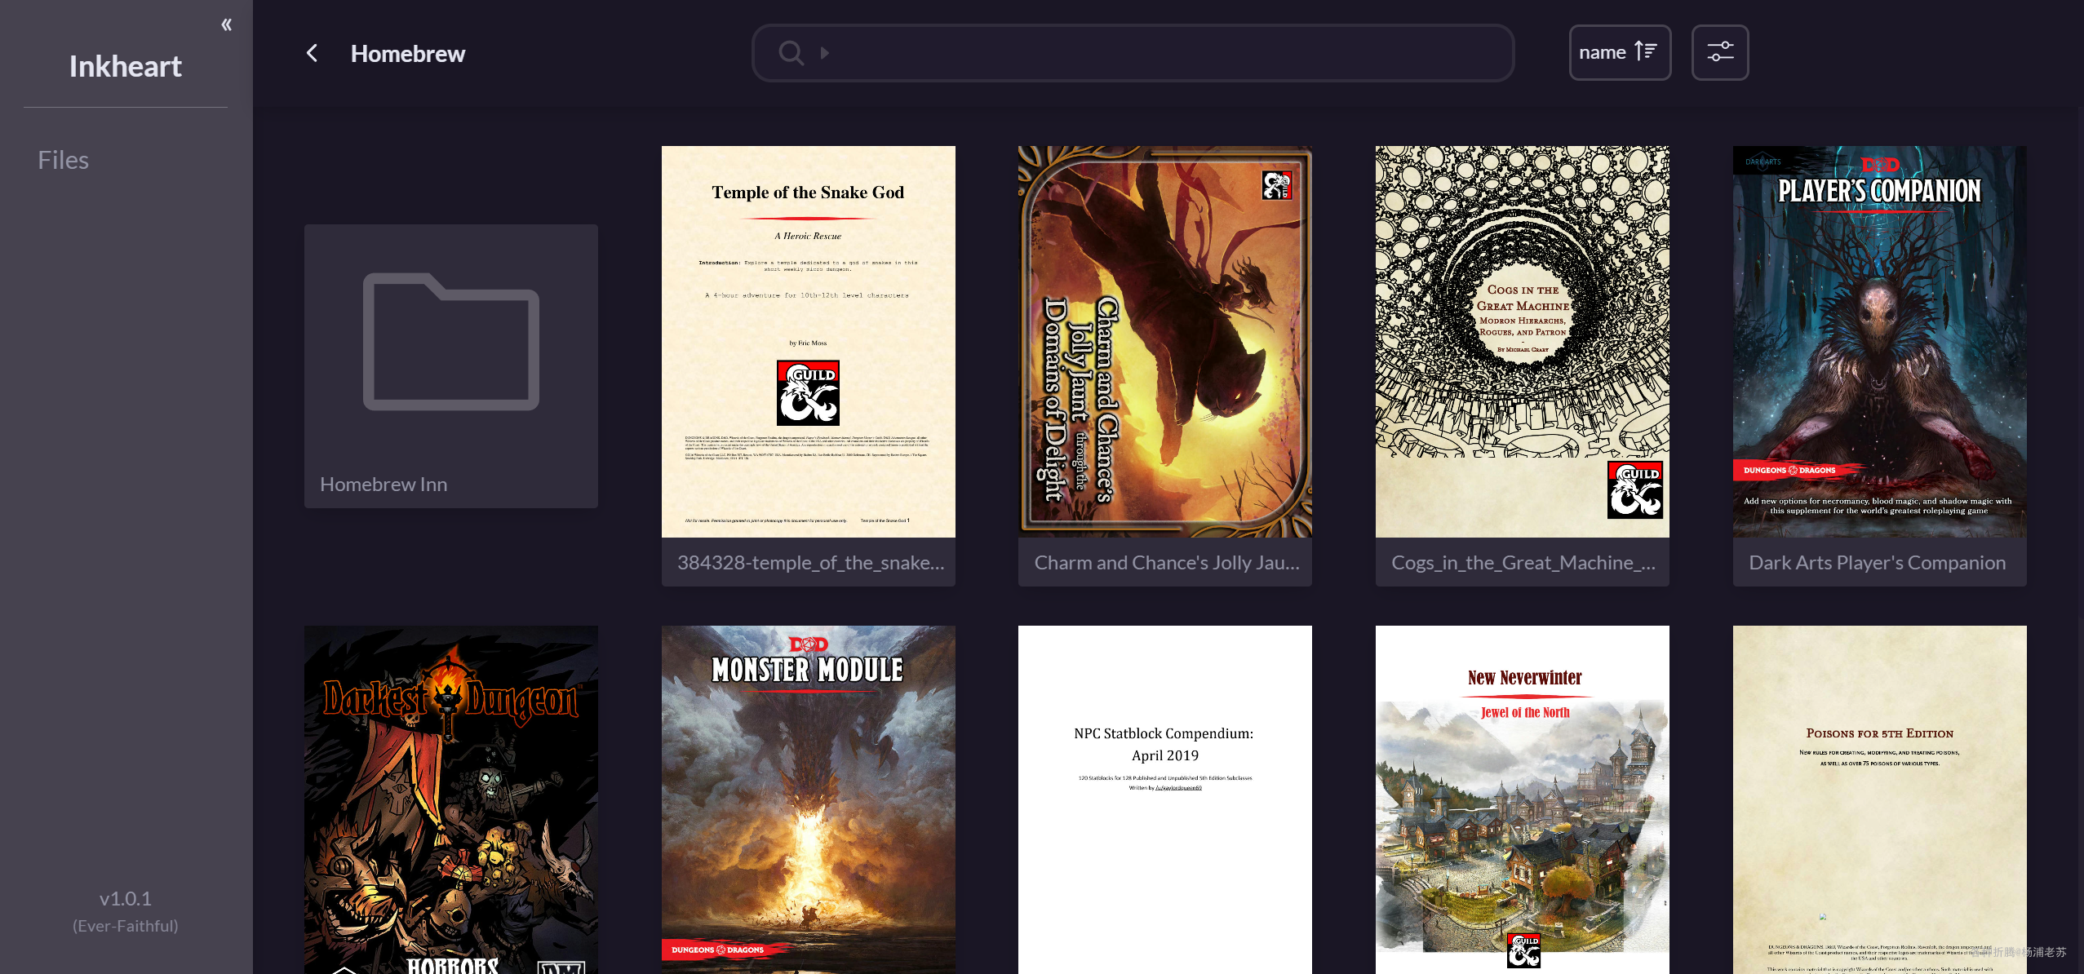Expand the search options triangle
Image resolution: width=2084 pixels, height=974 pixels.
(825, 53)
